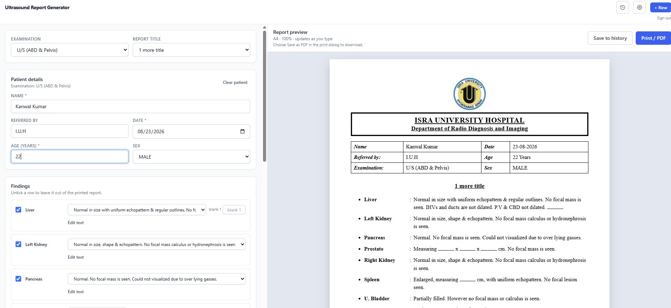This screenshot has width=671, height=308.
Task: Click Clear patient button
Action: coord(235,82)
